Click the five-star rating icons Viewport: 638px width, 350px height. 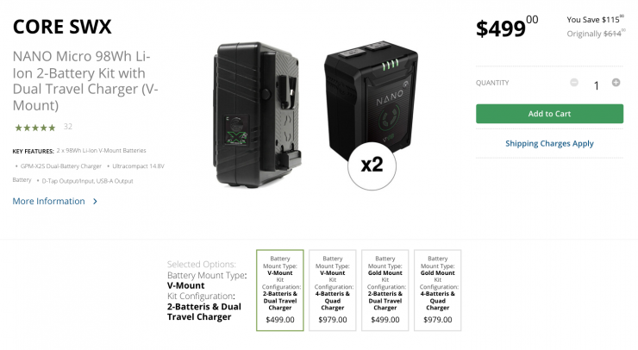[35, 128]
